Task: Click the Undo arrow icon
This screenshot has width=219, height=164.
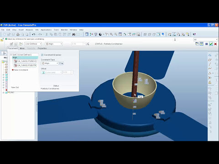Action: 34,35
